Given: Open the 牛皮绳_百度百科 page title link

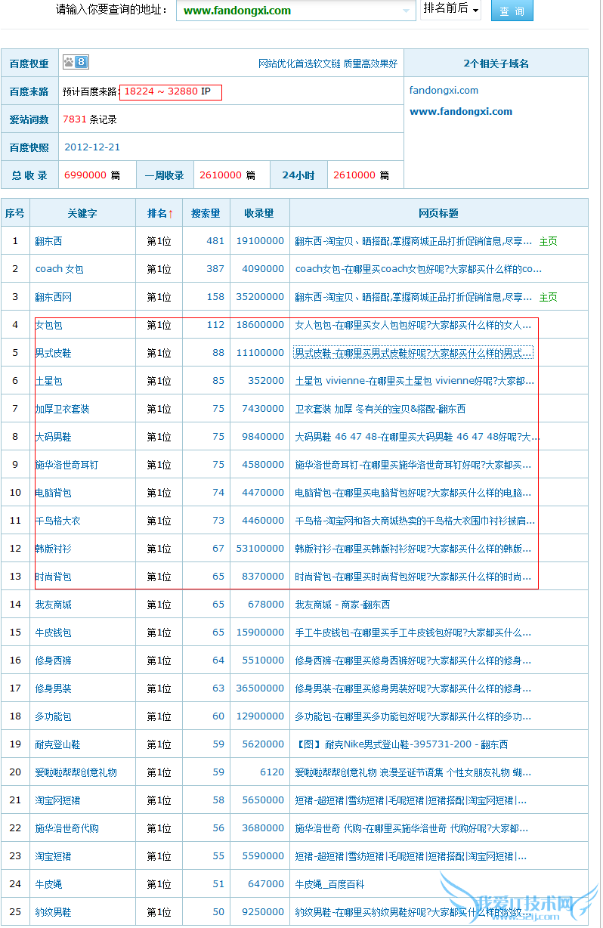Looking at the screenshot, I should coord(329,885).
